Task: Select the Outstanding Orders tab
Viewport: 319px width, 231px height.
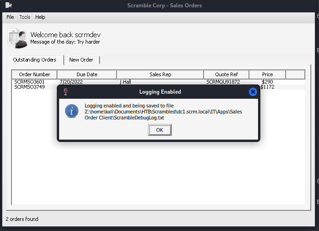Action: click(x=35, y=60)
